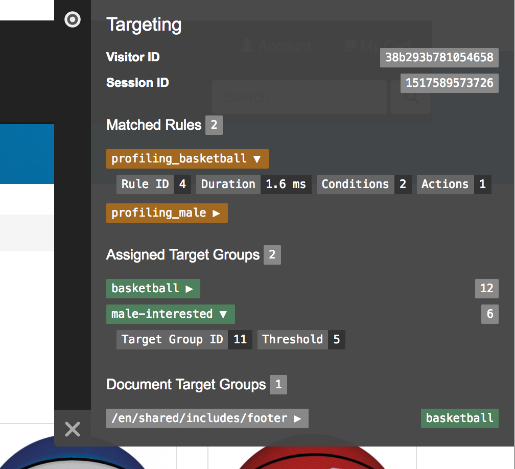Click the My Cart icon
The height and width of the screenshot is (469, 515).
(x=350, y=46)
